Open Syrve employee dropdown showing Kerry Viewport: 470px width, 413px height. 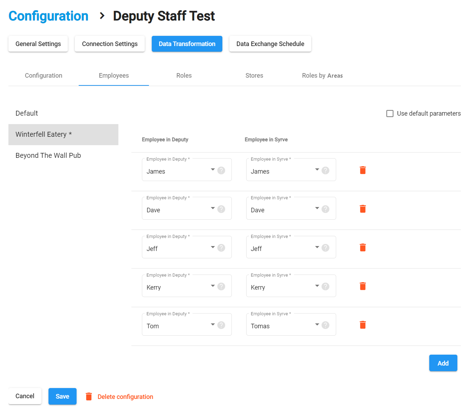tap(317, 286)
